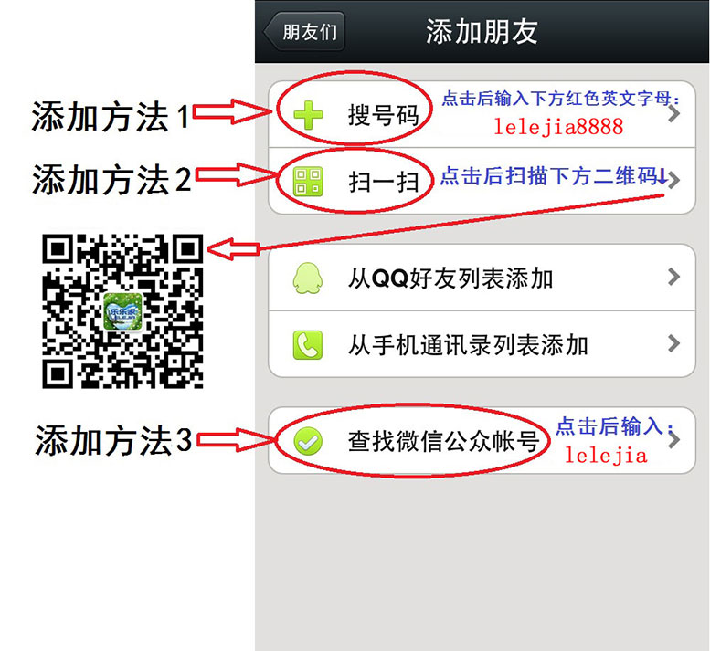Screen dimensions: 710x651
Task: Open chevron on 查找微信公众帐号 row
Action: [x=673, y=440]
